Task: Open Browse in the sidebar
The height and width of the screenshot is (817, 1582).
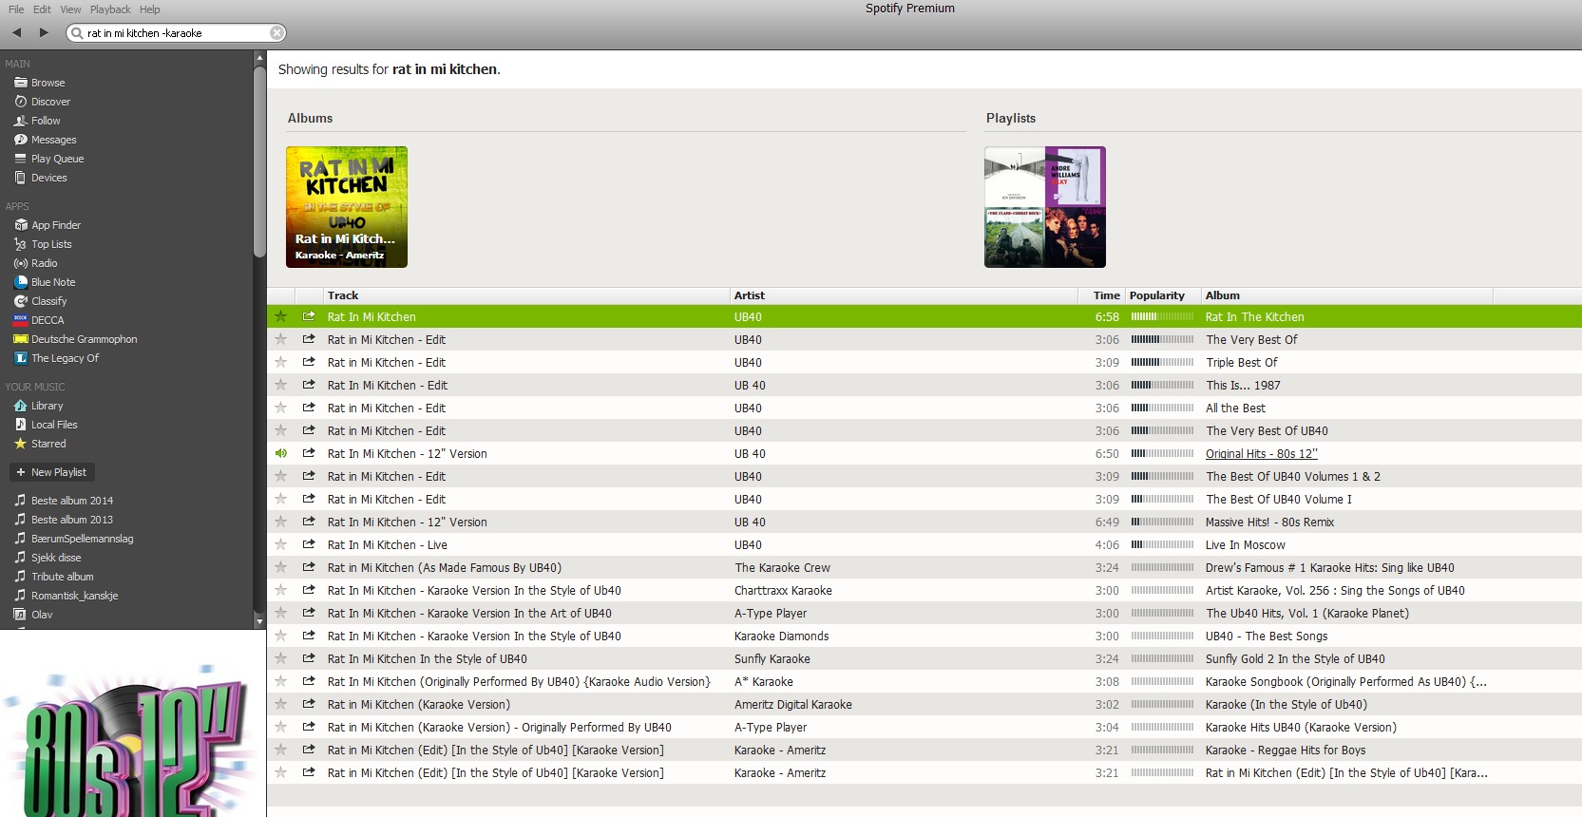Action: pos(48,83)
